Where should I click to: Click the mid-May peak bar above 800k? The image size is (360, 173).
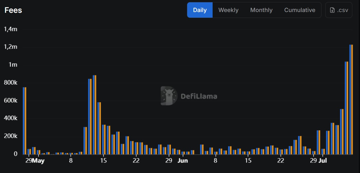pos(94,115)
